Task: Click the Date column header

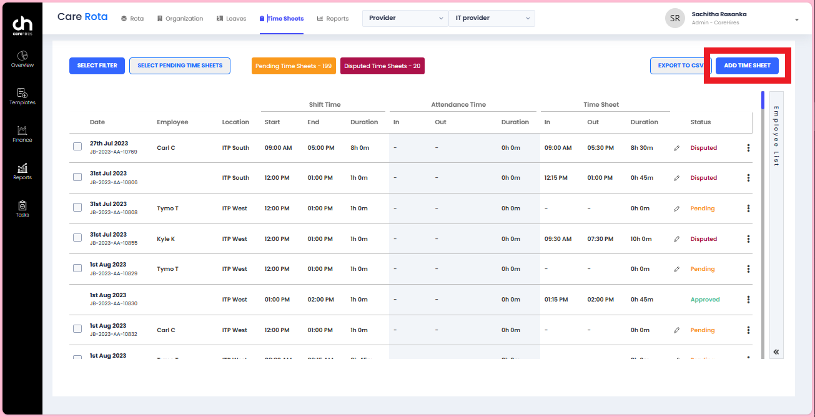Action: click(97, 122)
